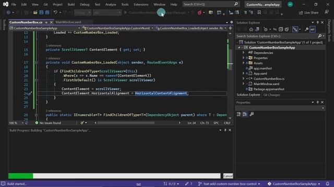Click the code cleanup broom icon
This screenshot has width=334, height=187.
click(82, 123)
